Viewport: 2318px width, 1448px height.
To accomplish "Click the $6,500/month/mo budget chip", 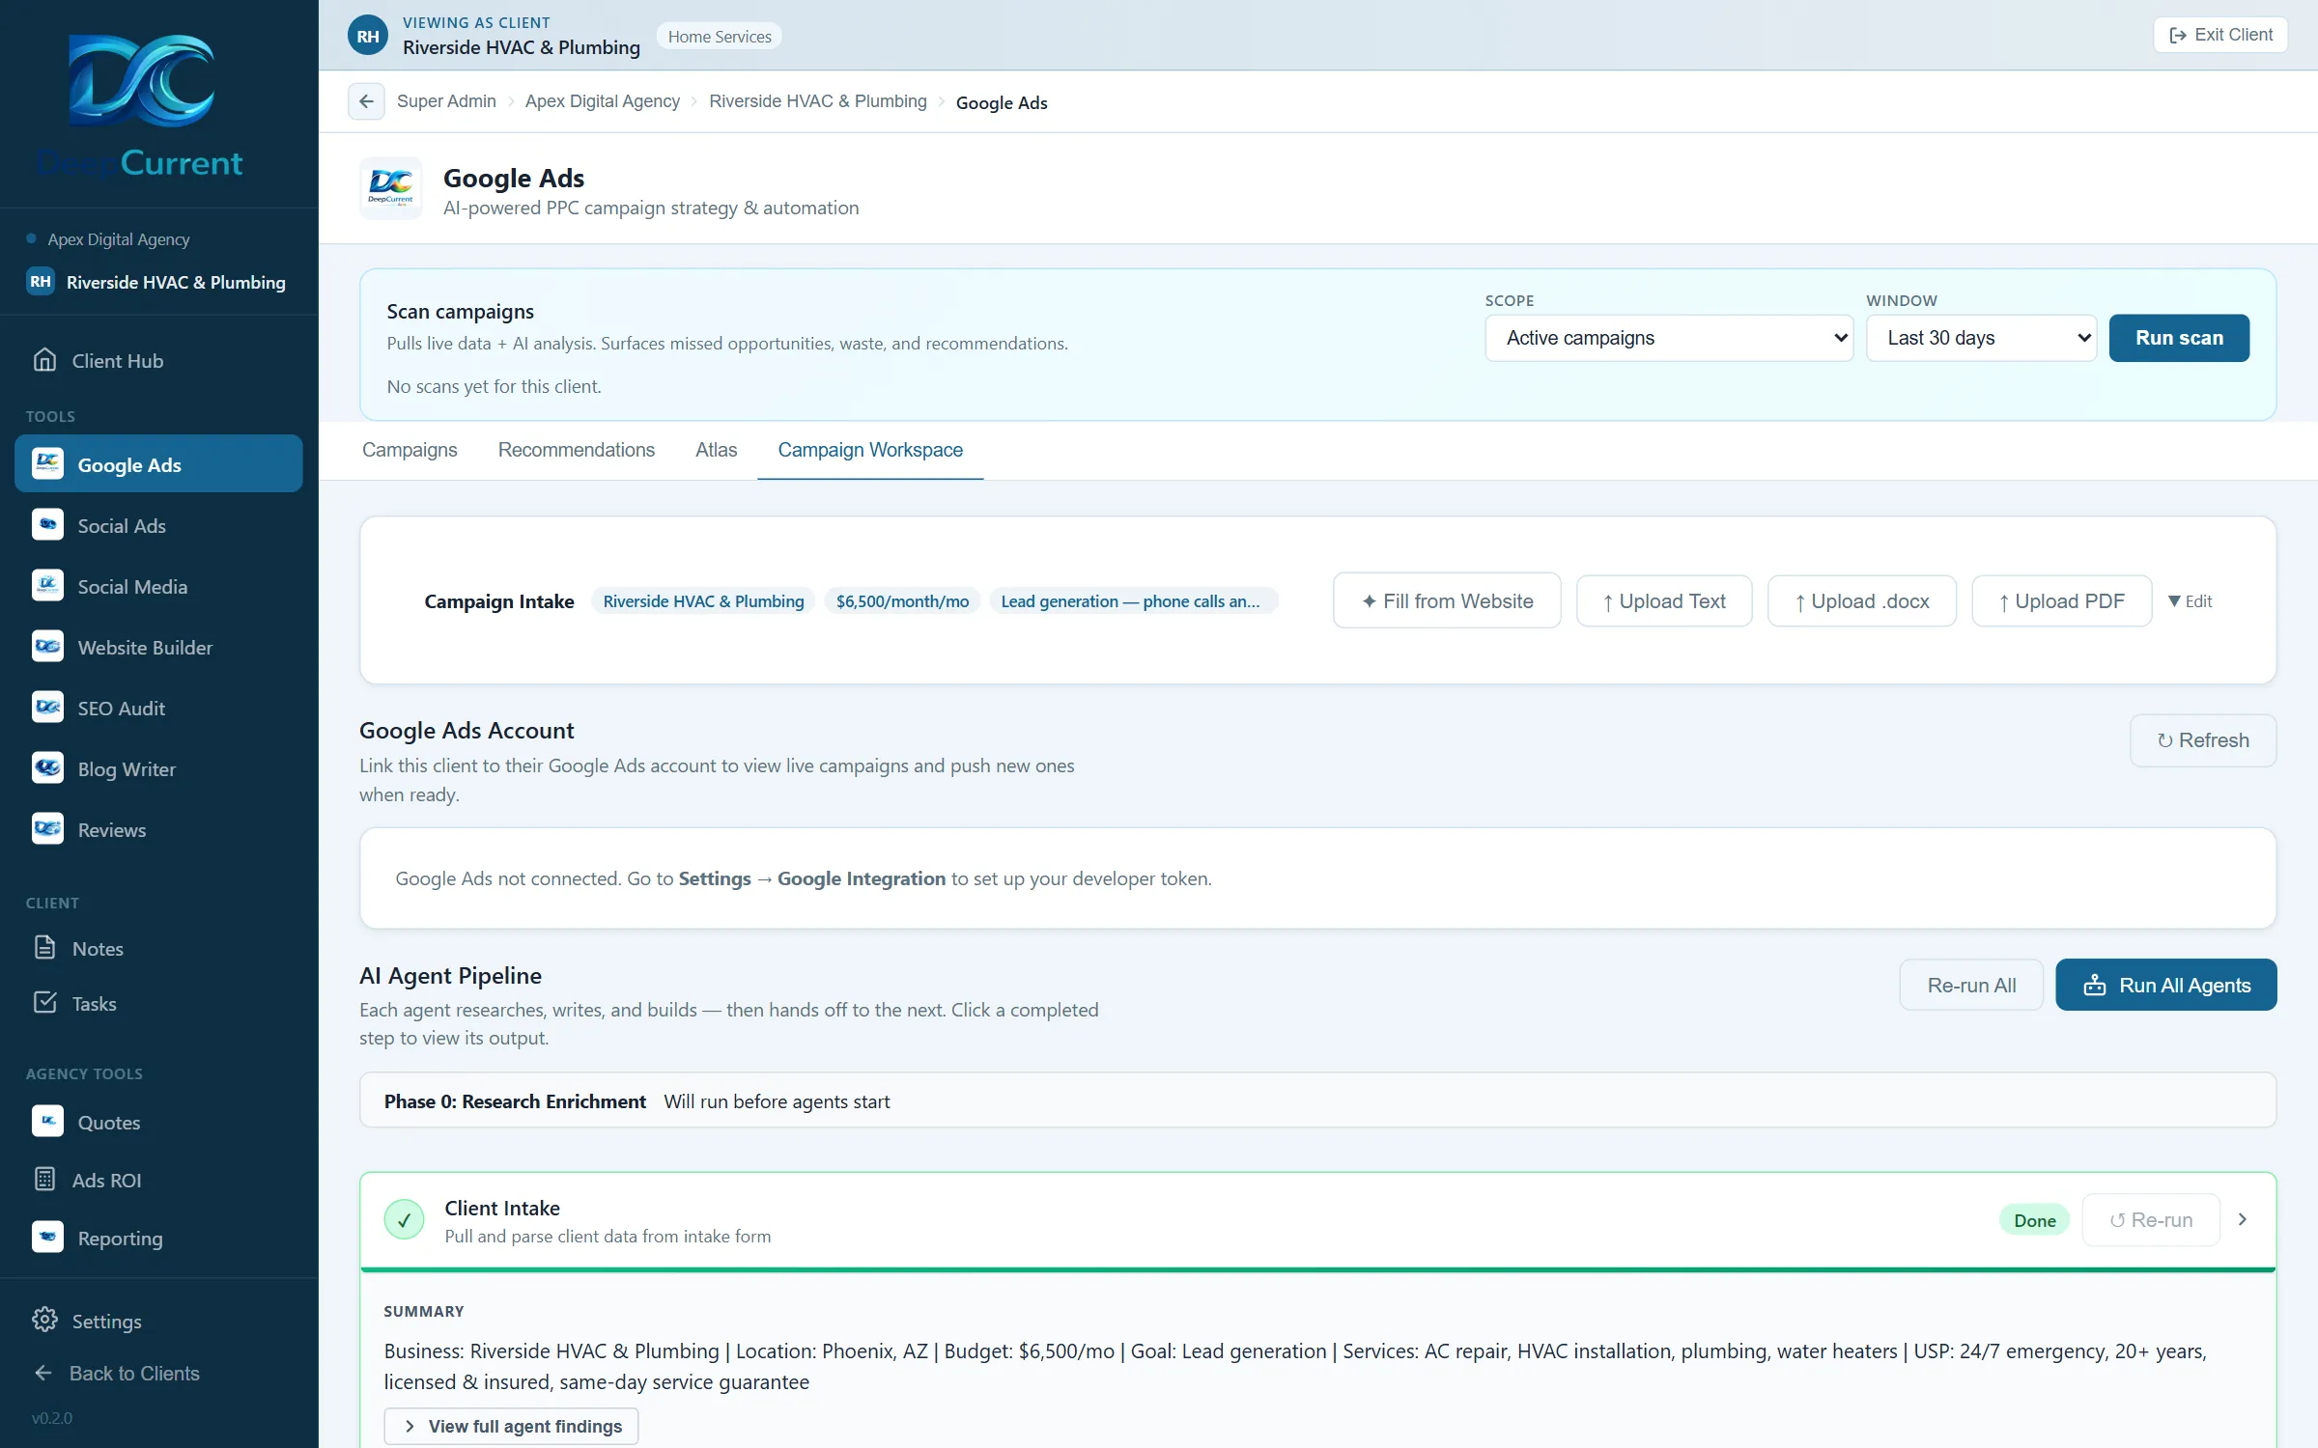I will click(x=902, y=600).
